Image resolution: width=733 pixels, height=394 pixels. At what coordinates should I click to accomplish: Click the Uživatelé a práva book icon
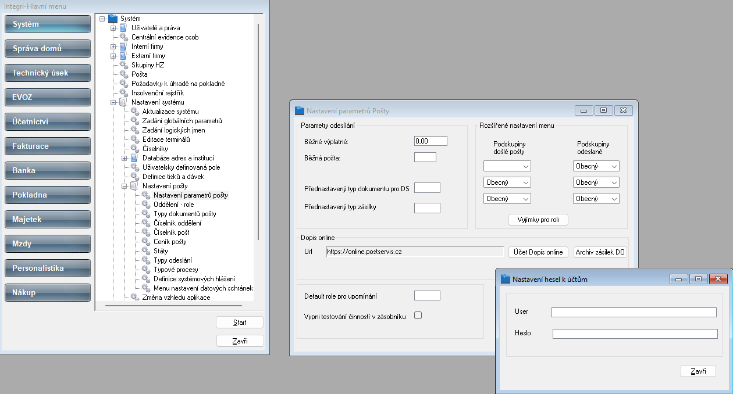point(123,28)
